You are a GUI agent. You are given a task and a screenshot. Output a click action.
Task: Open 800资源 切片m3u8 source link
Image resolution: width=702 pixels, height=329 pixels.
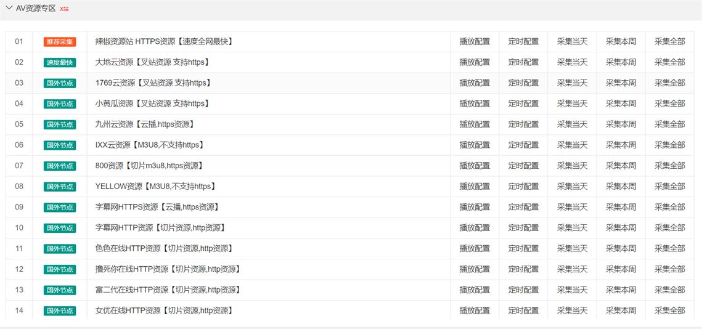coord(149,166)
